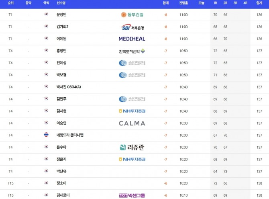This screenshot has width=269, height=199.
Task: Sort by 순위 column header
Action: click(10, 3)
